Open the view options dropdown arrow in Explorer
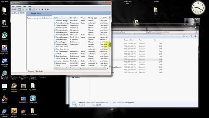 [x=187, y=36]
